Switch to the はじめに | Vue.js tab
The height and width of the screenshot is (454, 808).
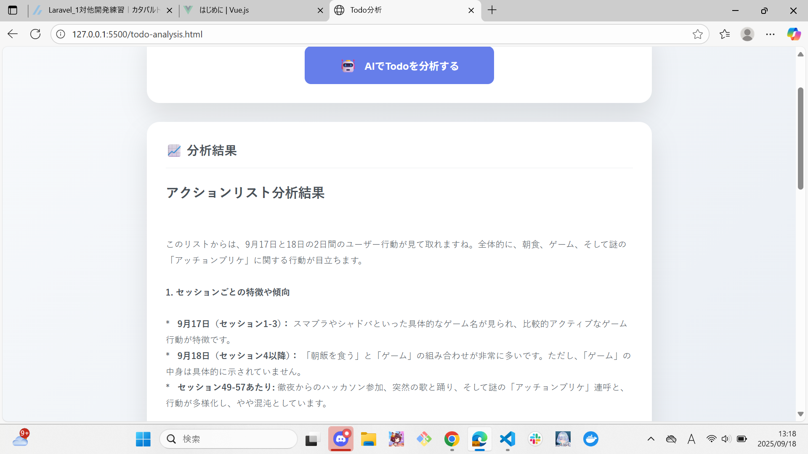click(248, 10)
